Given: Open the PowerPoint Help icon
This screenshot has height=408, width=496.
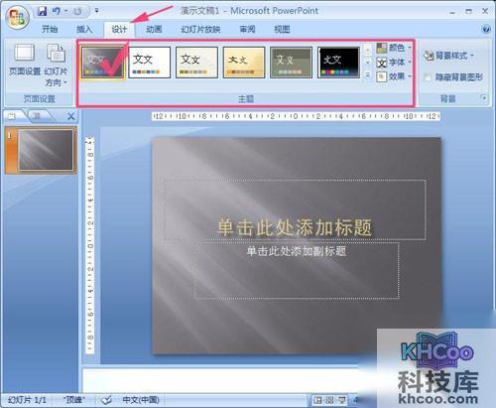Looking at the screenshot, I should coord(486,29).
